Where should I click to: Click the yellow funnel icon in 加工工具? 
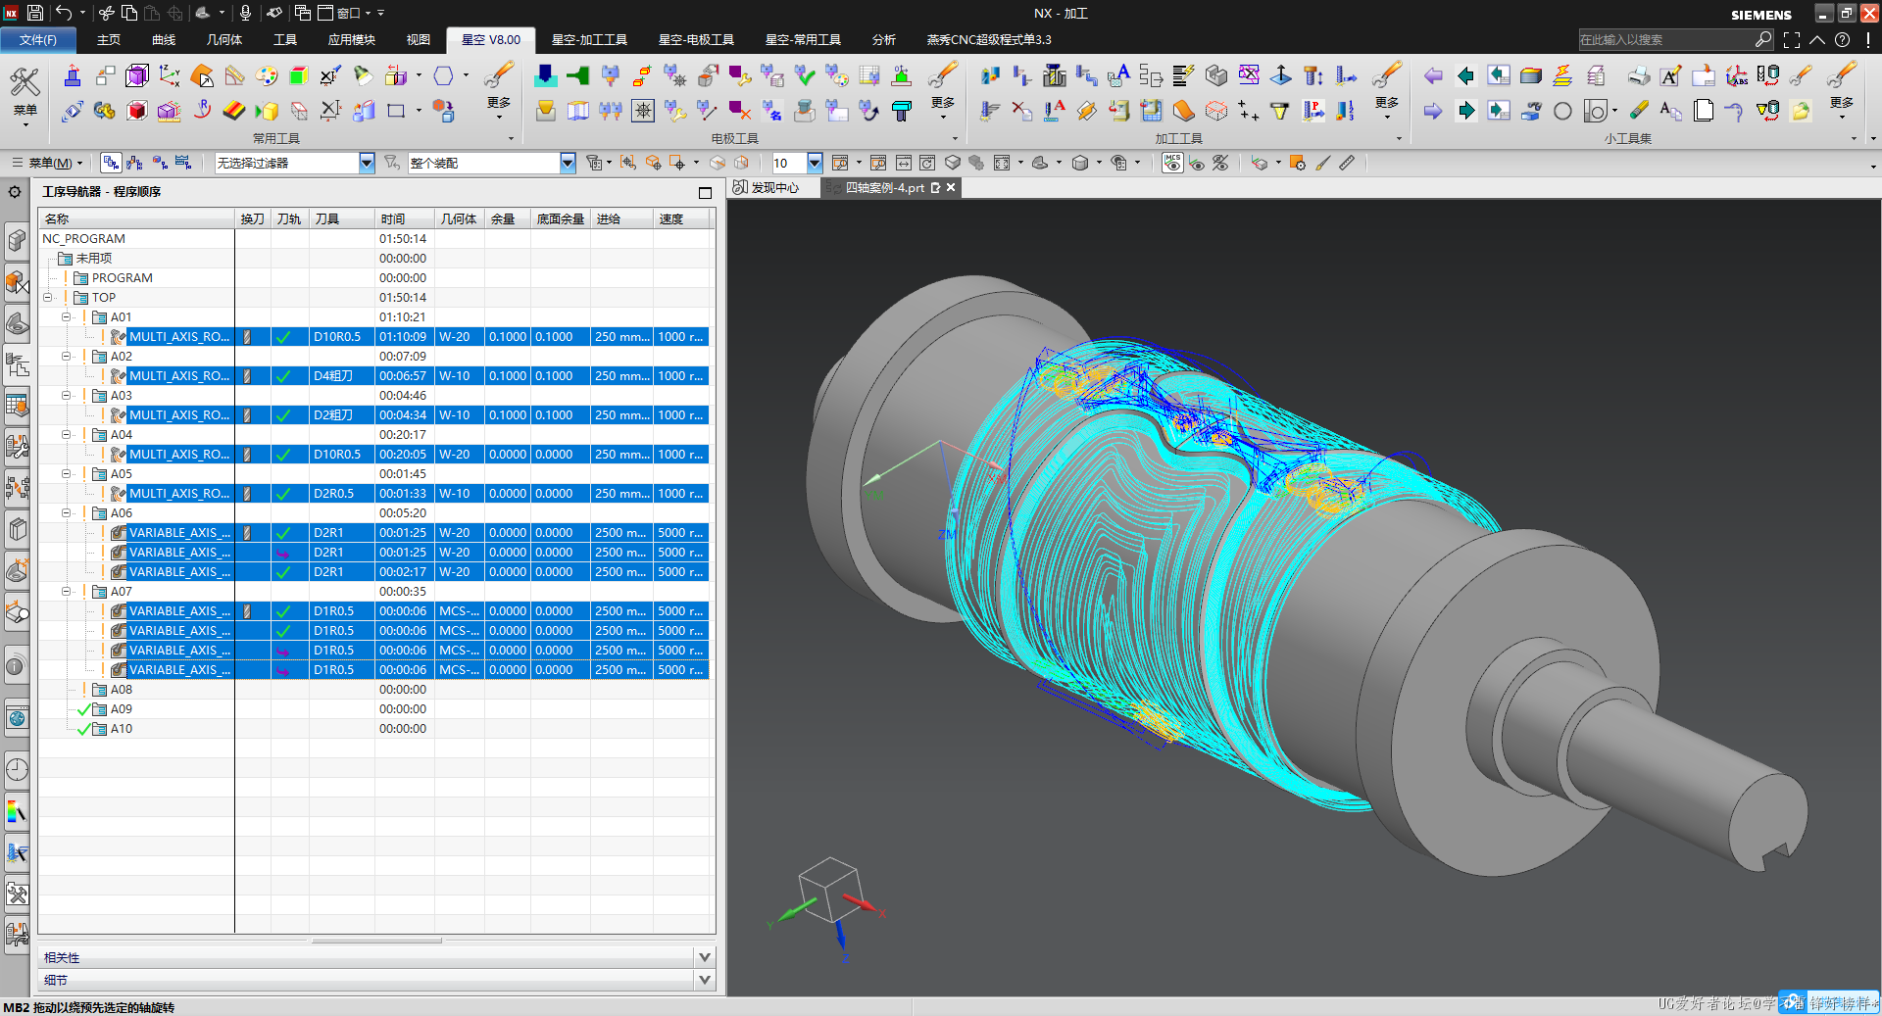(1280, 111)
